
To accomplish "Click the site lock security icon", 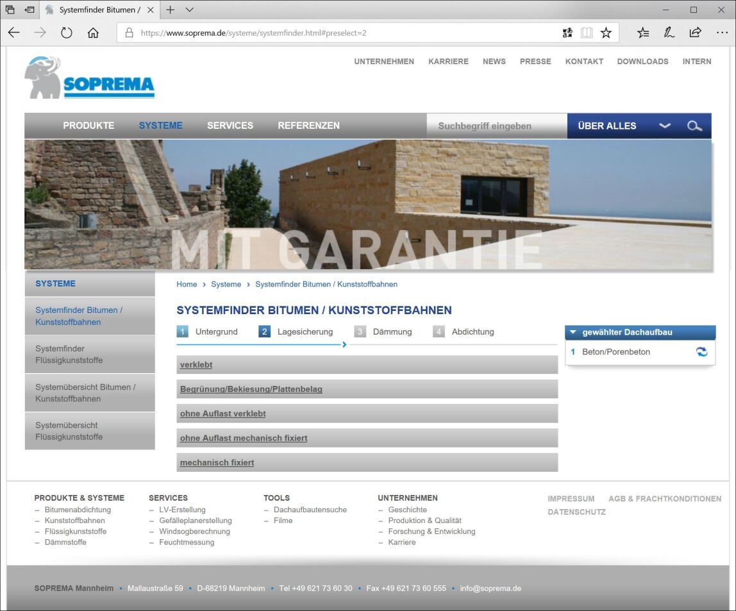I will point(129,33).
